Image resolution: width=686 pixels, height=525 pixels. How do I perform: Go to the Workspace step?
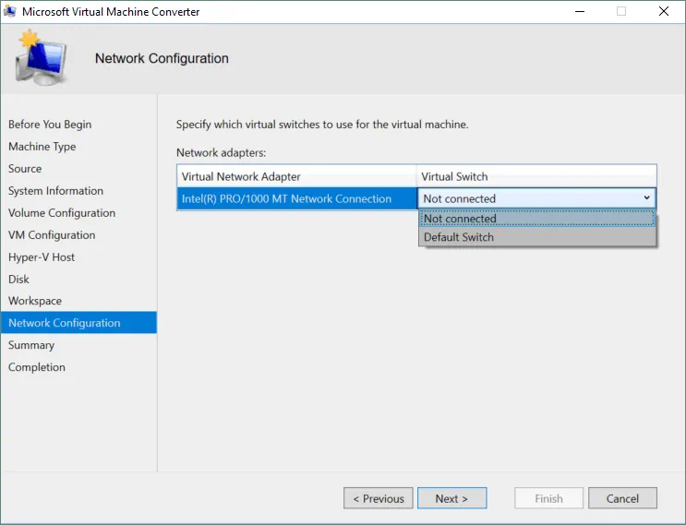35,302
